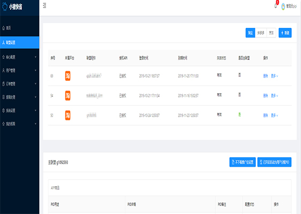This screenshot has height=214, width=301.
Task: Expand the system settings sidebar submenu
Action: click(x=20, y=110)
